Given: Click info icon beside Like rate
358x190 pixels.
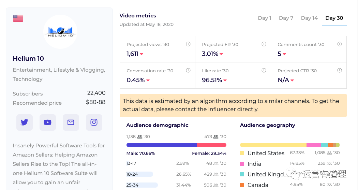Looking at the screenshot, I should [264, 71].
